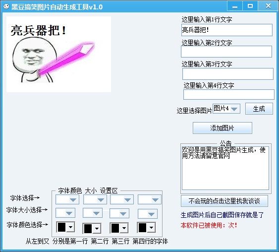Click the second line text input field
The image size is (279, 252).
click(226, 52)
